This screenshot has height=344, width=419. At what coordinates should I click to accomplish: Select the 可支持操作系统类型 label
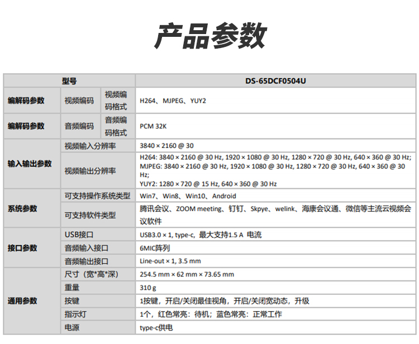pyautogui.click(x=98, y=196)
